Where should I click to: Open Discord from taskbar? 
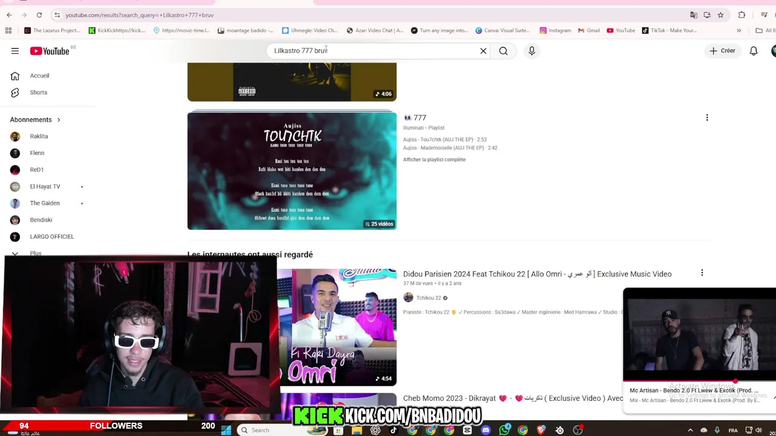[x=486, y=430]
